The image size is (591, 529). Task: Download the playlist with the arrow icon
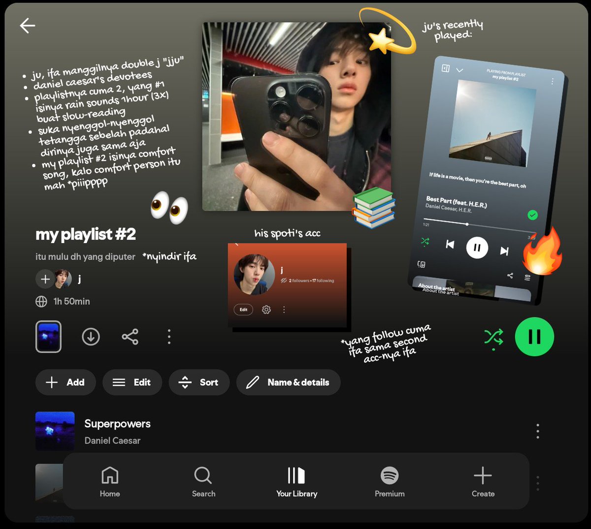(91, 337)
